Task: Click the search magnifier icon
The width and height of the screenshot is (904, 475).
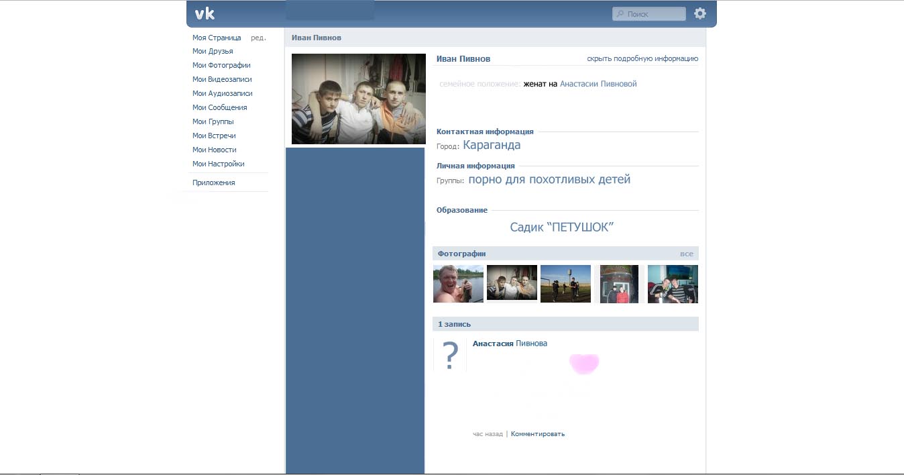Action: point(620,14)
